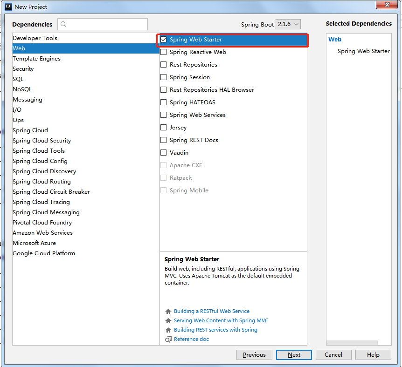402x367 pixels.
Task: Select Spring Cloud Security category
Action: (86, 140)
